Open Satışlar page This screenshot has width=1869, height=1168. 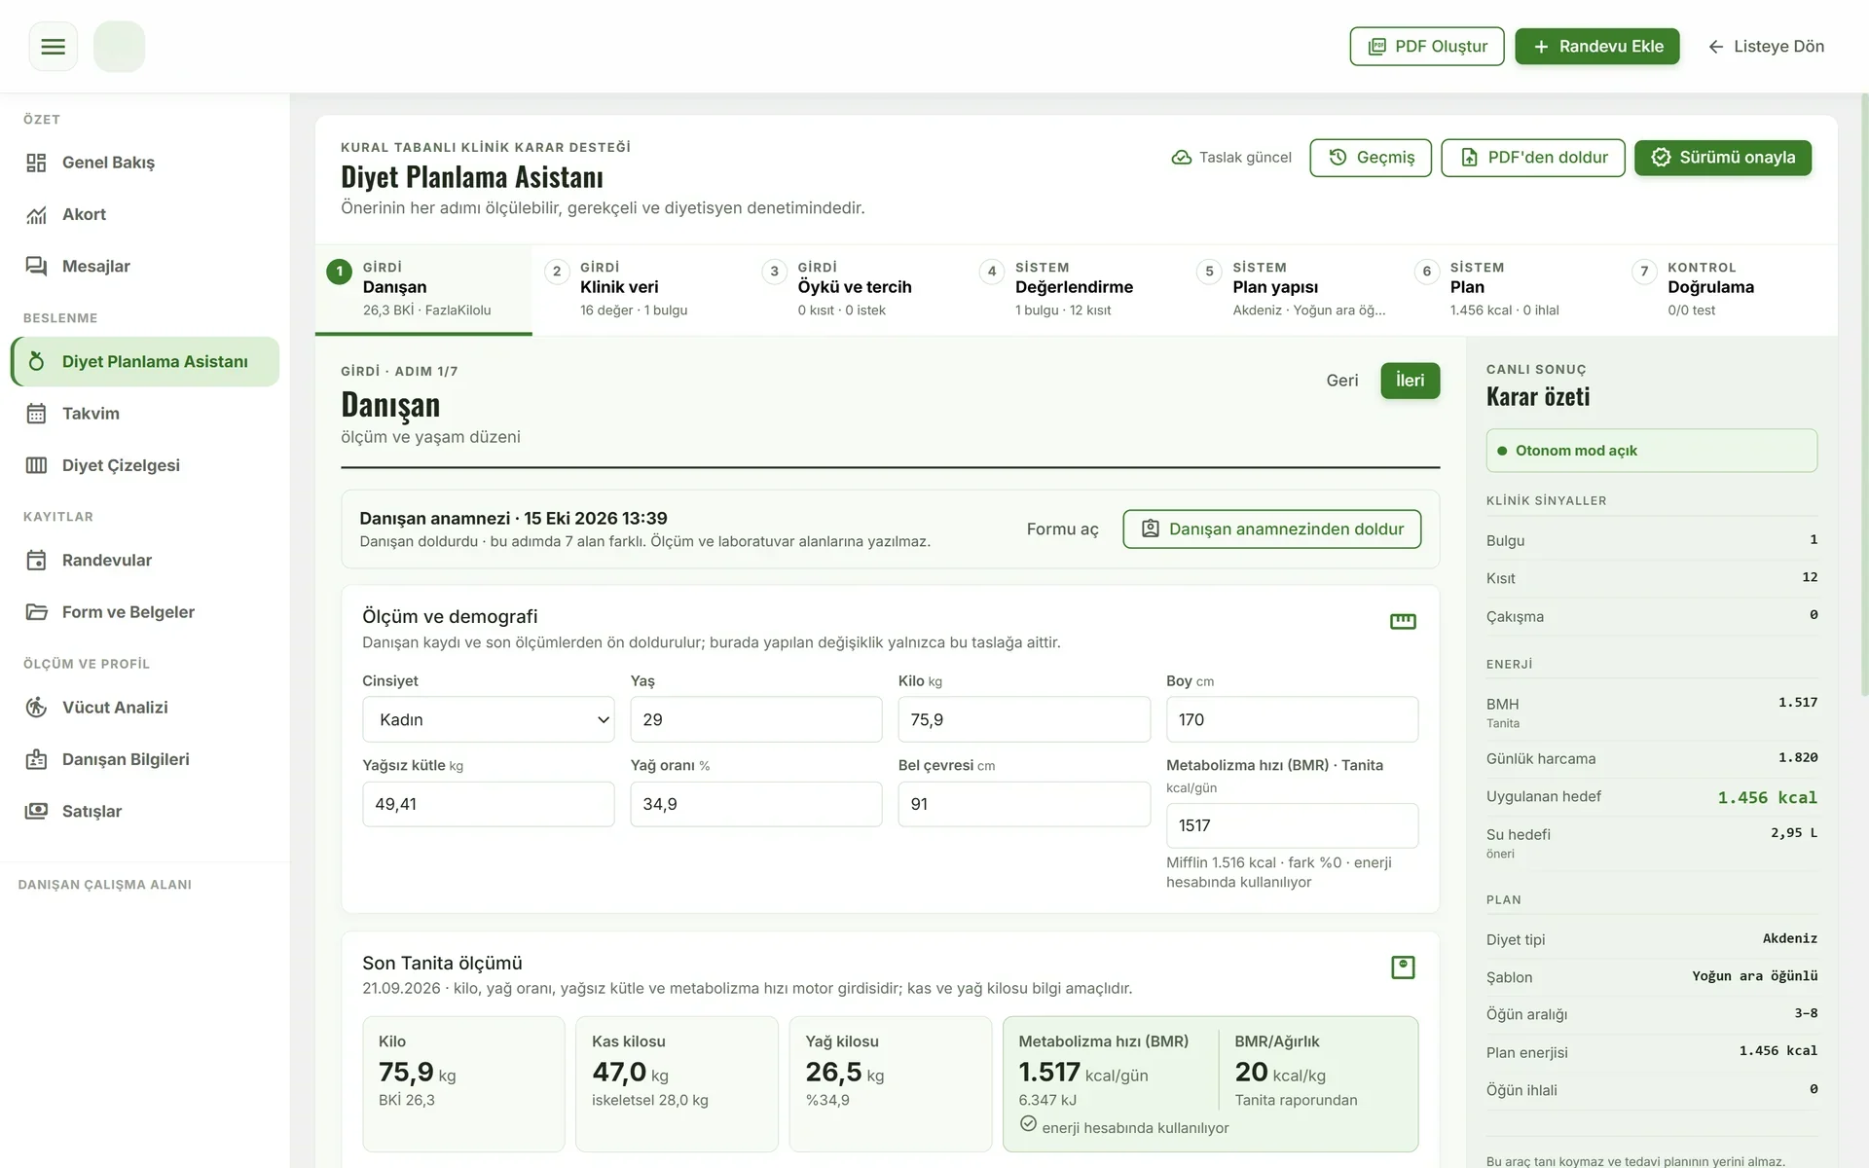click(x=144, y=811)
